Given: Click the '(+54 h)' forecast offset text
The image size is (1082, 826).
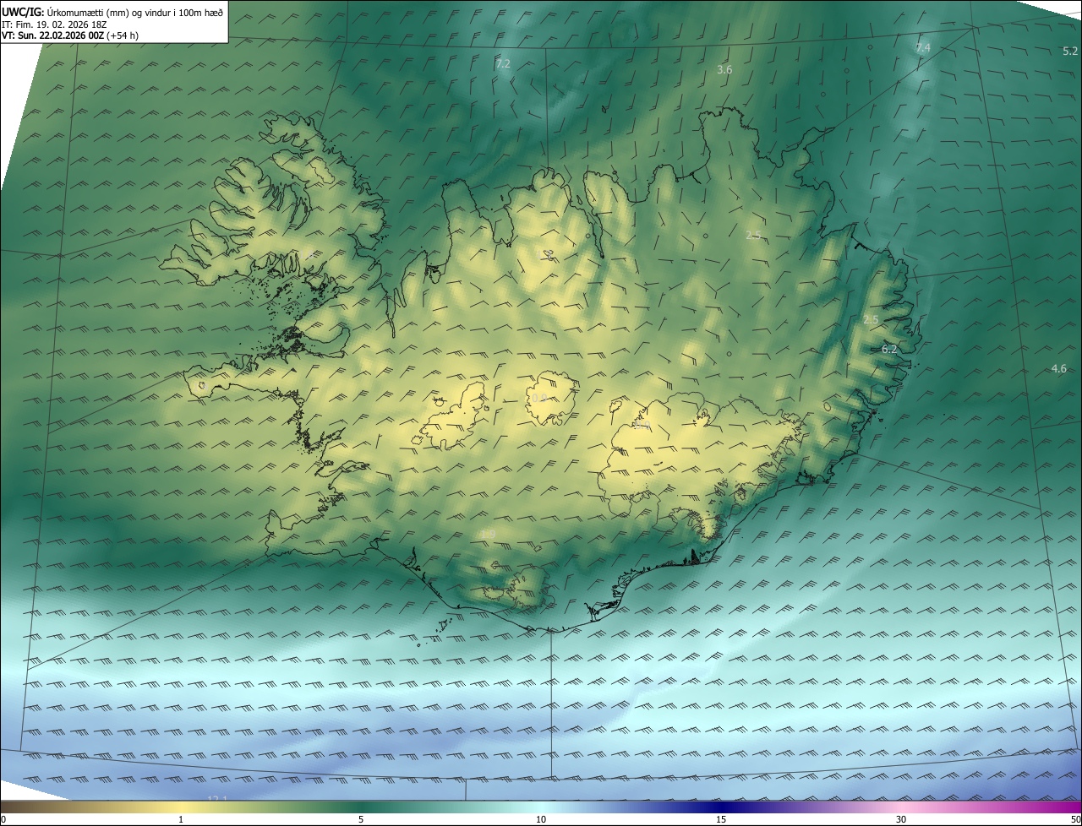Looking at the screenshot, I should click(x=123, y=35).
